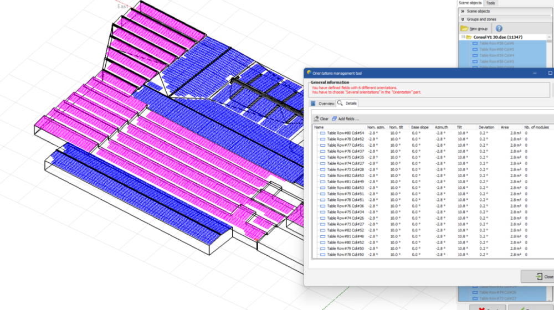Collapse the Consol V1 3D.dae tree node
The height and width of the screenshot is (310, 554).
pos(462,37)
